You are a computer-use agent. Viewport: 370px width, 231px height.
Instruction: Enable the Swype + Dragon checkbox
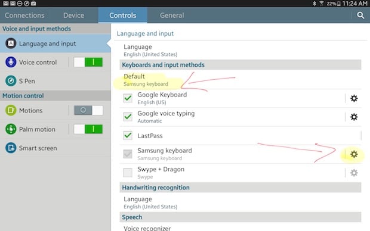tap(128, 173)
